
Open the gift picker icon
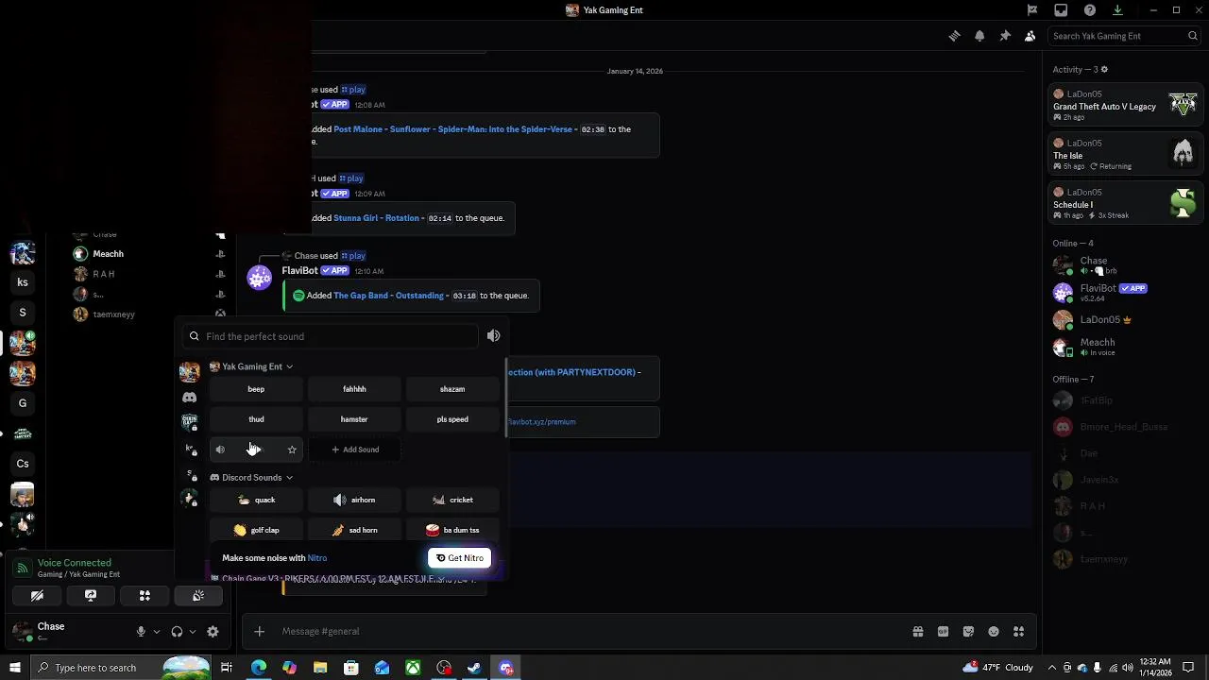click(918, 632)
